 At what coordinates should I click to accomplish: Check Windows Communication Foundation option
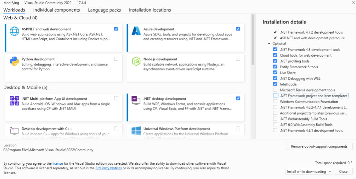[x=275, y=101]
